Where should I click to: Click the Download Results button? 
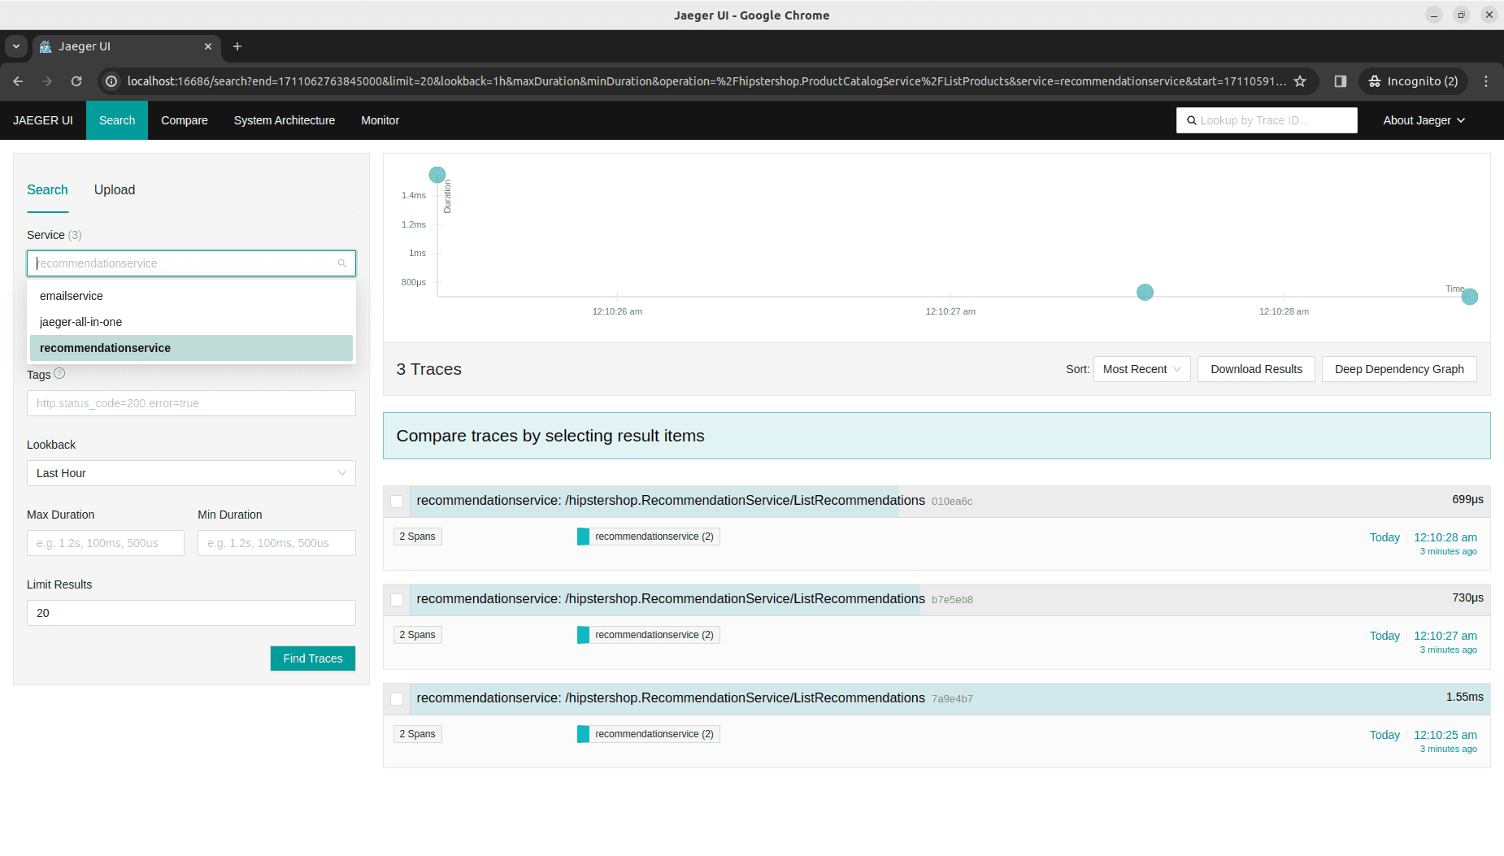[1256, 369]
